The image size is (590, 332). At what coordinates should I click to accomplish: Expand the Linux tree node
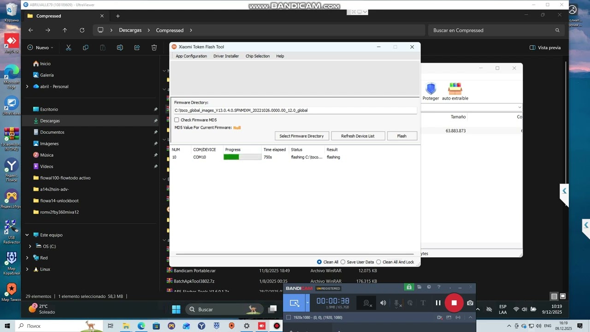click(x=27, y=269)
